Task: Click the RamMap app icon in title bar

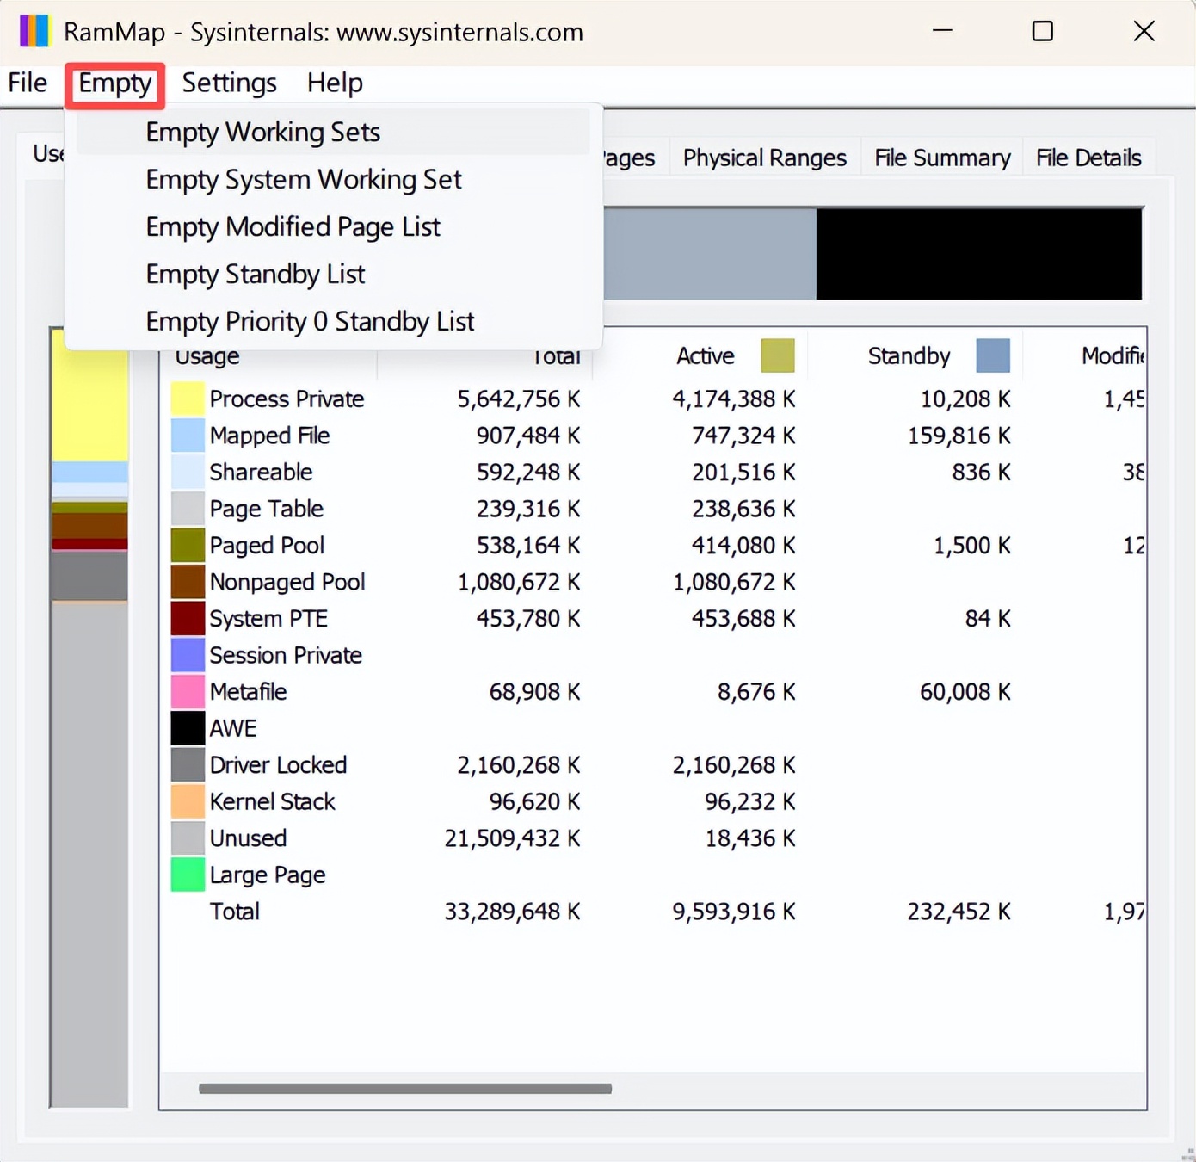Action: click(x=34, y=32)
